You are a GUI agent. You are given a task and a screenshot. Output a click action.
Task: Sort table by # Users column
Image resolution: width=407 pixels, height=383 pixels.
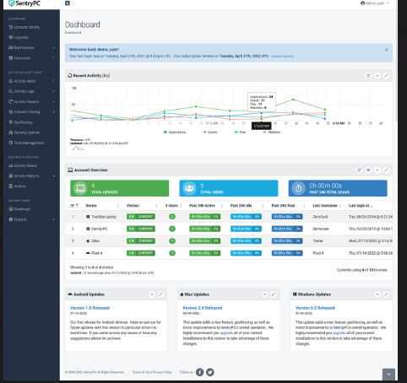(x=174, y=206)
